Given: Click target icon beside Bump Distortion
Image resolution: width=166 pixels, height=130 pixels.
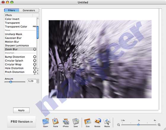Looking at the screenshot, I should 35,57.
